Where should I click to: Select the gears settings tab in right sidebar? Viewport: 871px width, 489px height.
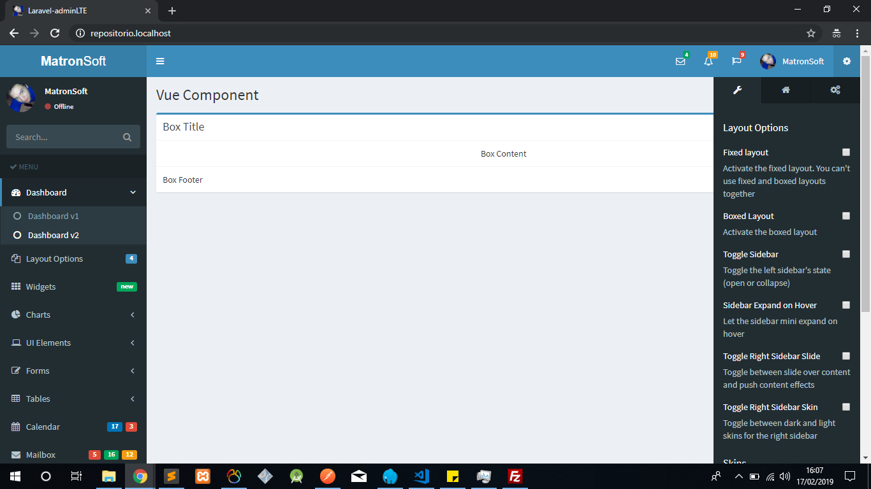coord(835,90)
